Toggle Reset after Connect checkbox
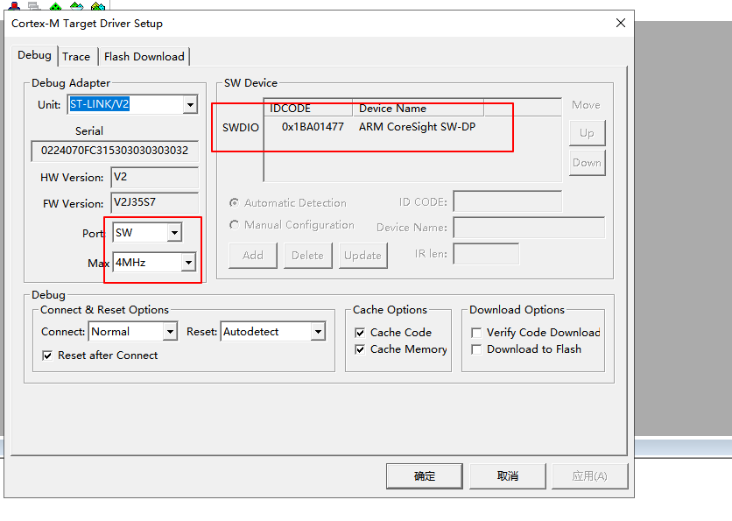 [47, 356]
